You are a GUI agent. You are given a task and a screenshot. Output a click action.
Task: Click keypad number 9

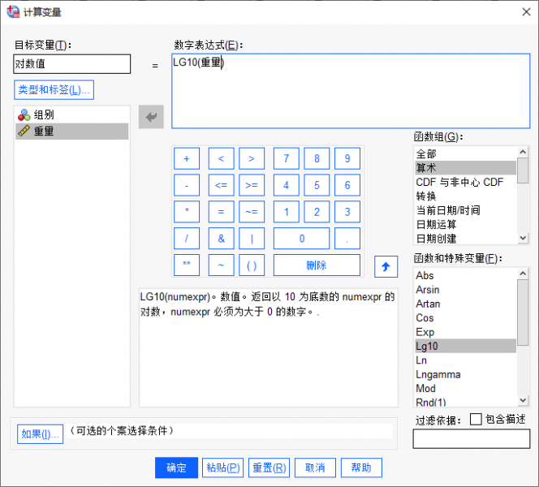(347, 158)
